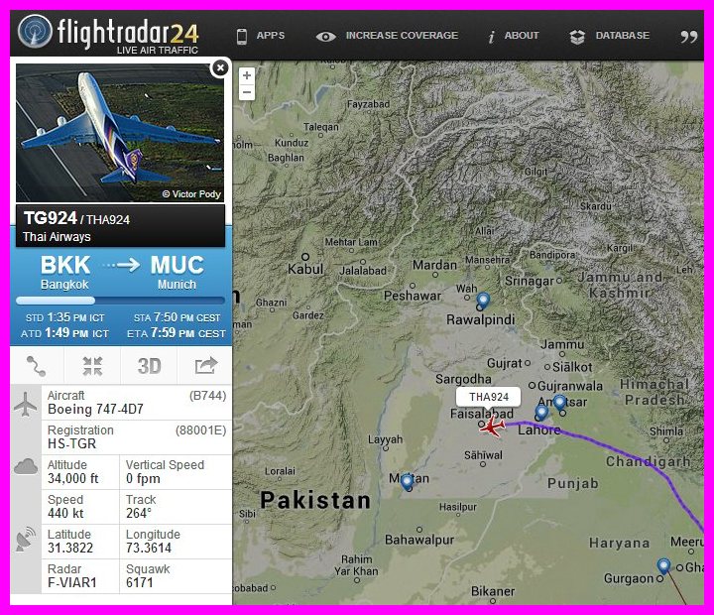Open the Database menu

(609, 36)
